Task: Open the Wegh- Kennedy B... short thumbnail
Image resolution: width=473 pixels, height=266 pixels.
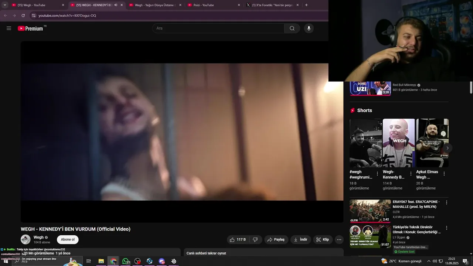Action: coord(399,143)
